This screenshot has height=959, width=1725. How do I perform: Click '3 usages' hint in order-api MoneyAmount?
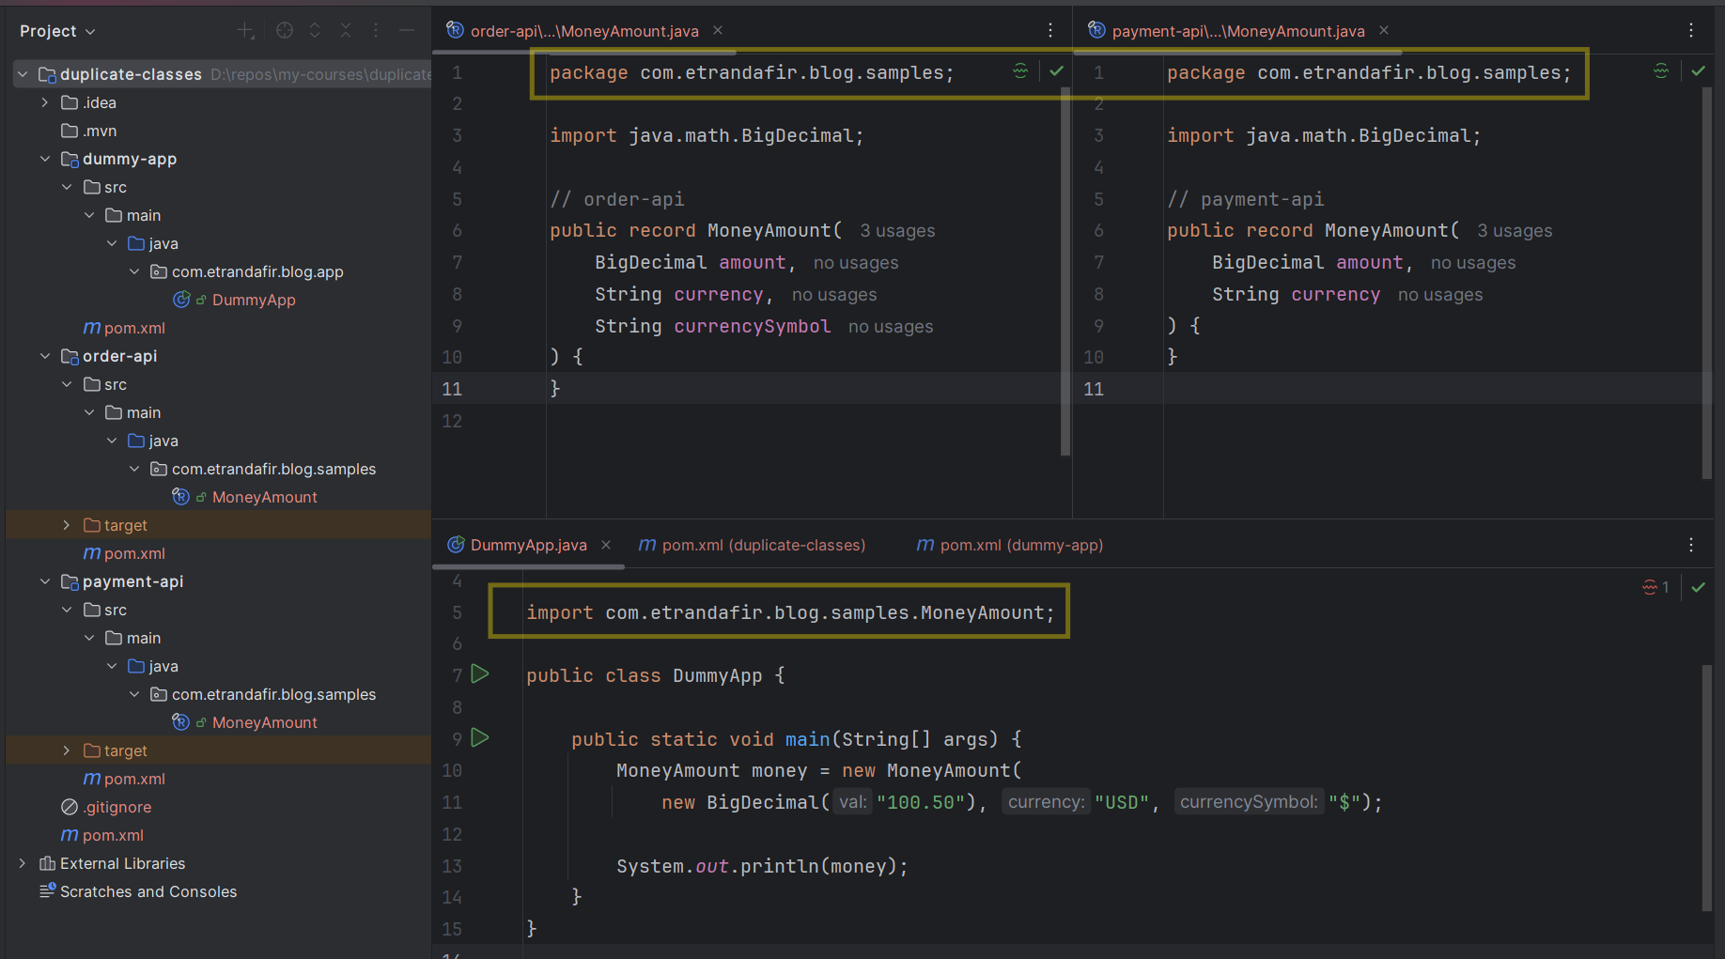[897, 231]
